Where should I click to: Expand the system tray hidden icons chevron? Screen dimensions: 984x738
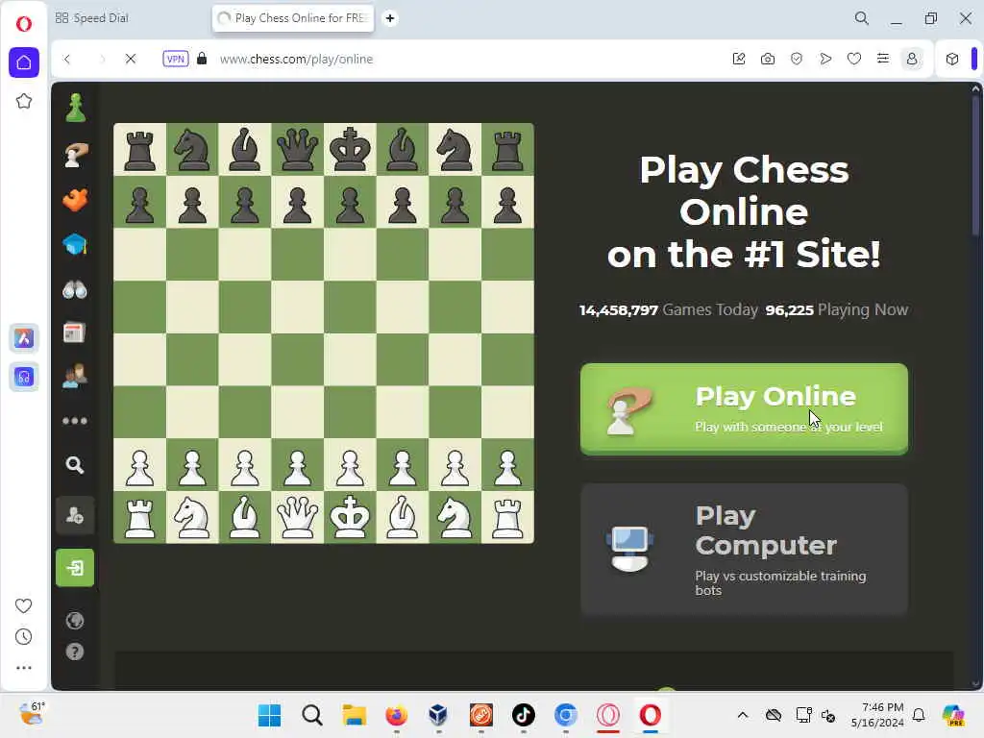coord(743,715)
